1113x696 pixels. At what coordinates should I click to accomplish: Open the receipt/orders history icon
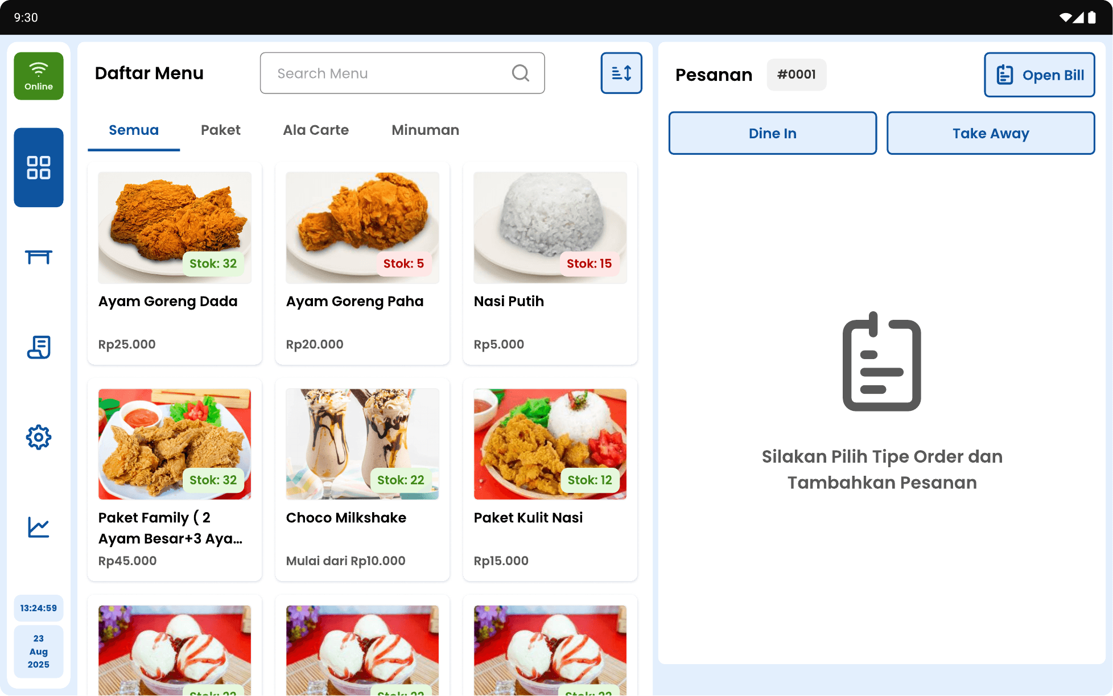[39, 347]
